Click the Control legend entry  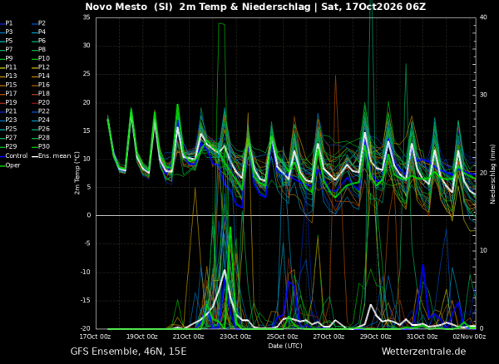tap(14, 156)
